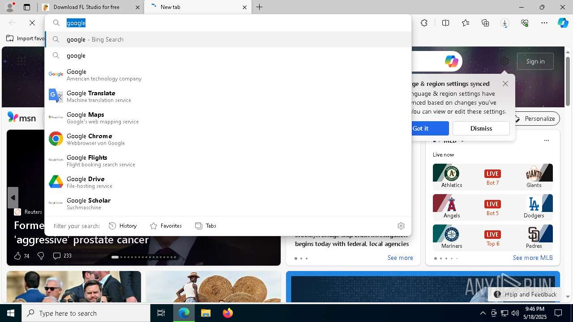Close the region settings synced popup
This screenshot has width=573, height=322.
tap(505, 84)
